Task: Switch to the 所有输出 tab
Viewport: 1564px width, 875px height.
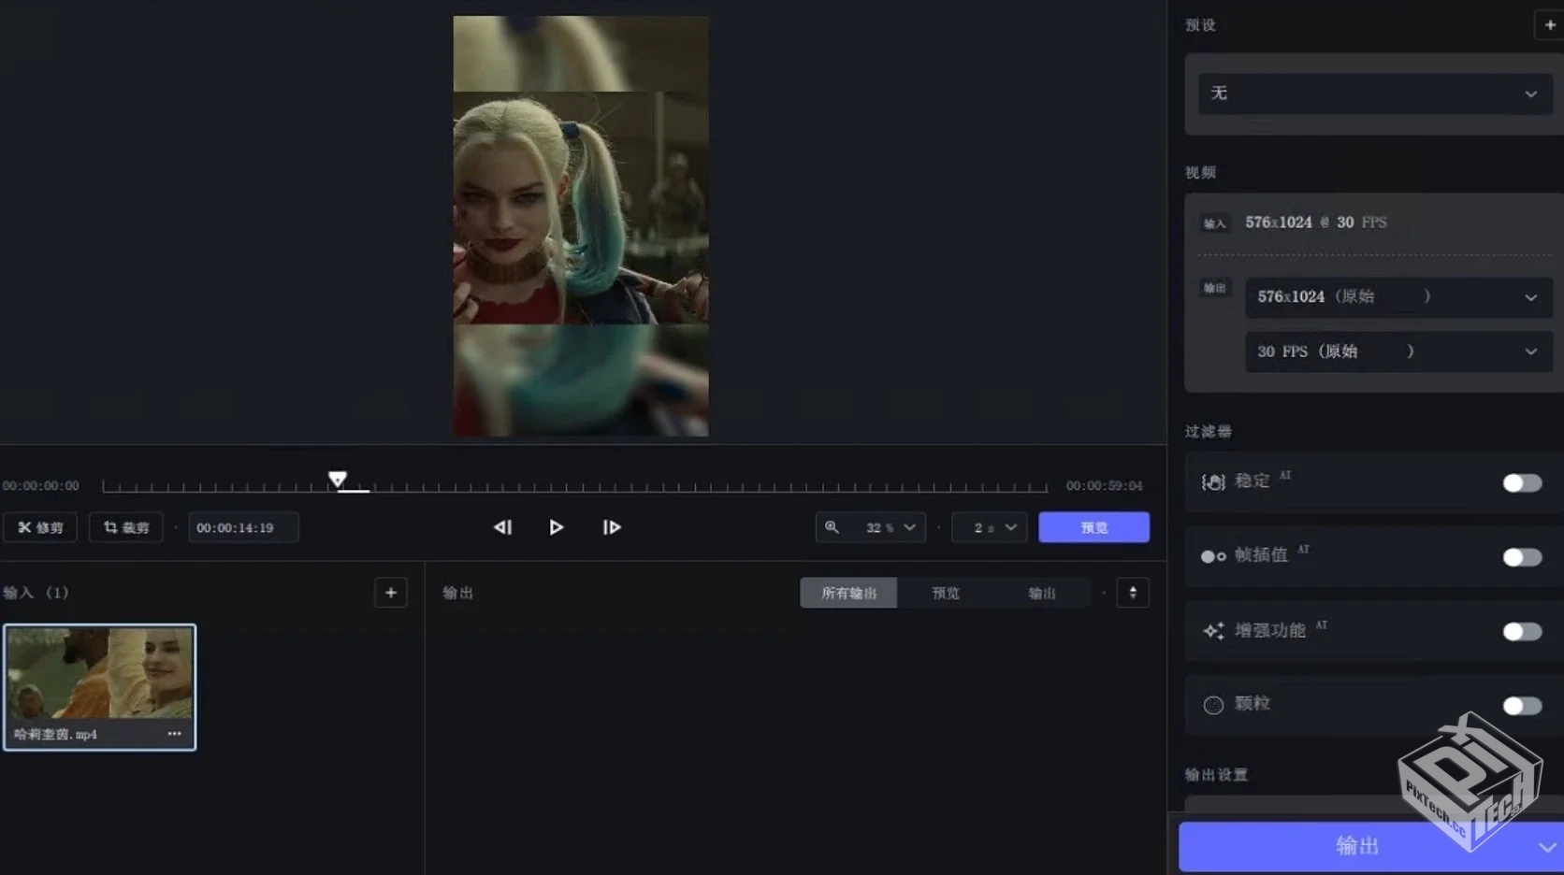Action: (848, 593)
